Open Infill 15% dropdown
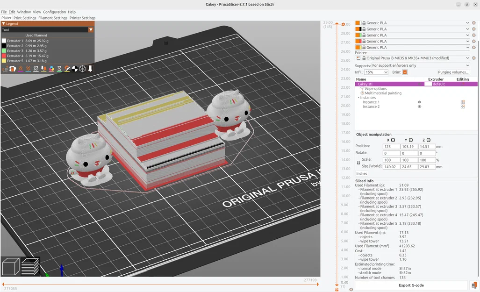Image resolution: width=480 pixels, height=292 pixels. point(376,72)
